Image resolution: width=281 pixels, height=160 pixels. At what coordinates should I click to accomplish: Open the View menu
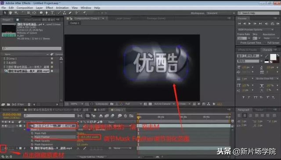pos(75,8)
